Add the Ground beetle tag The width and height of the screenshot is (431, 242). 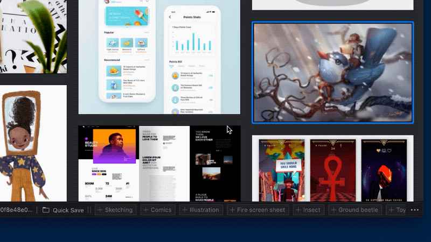pyautogui.click(x=355, y=210)
